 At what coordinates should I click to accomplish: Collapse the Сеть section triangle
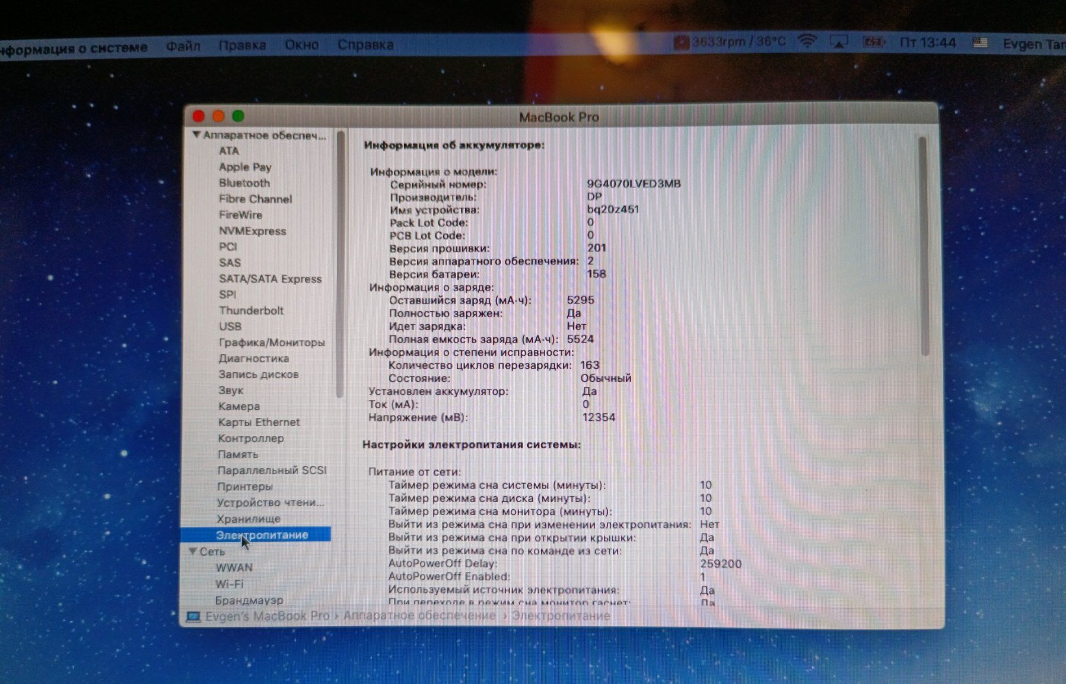point(193,551)
